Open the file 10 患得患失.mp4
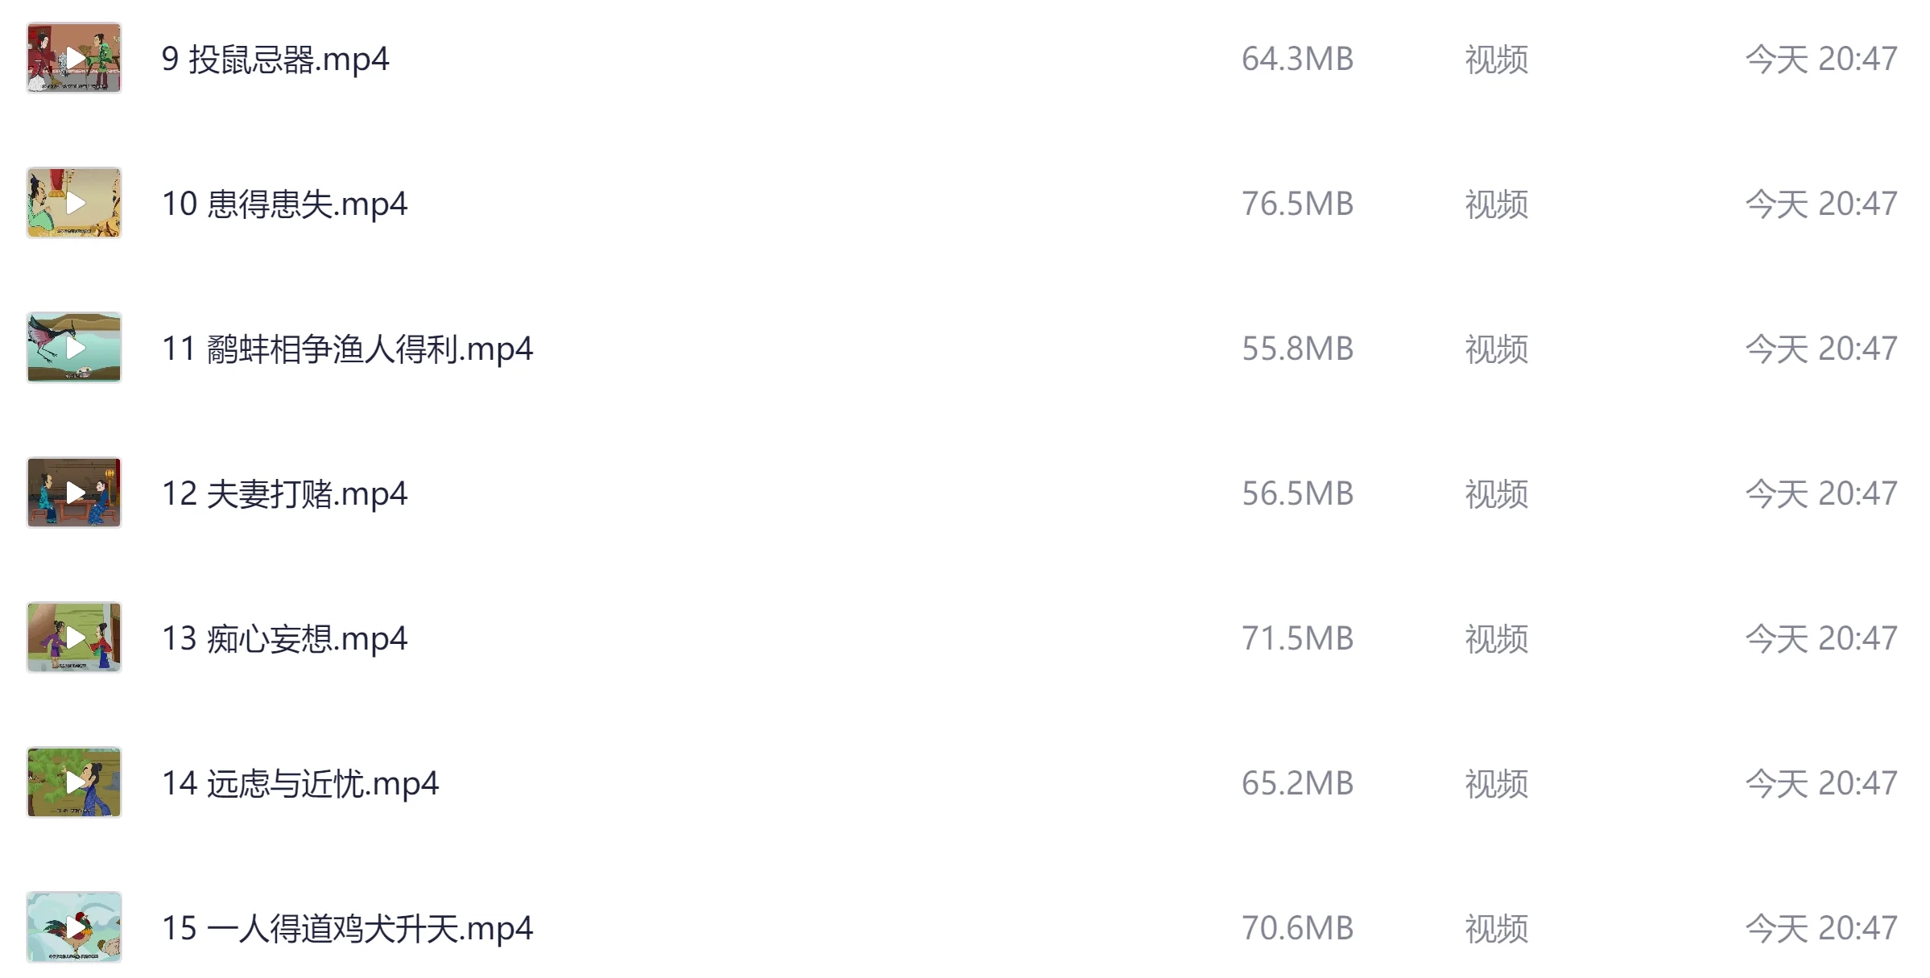The width and height of the screenshot is (1930, 978). click(287, 204)
